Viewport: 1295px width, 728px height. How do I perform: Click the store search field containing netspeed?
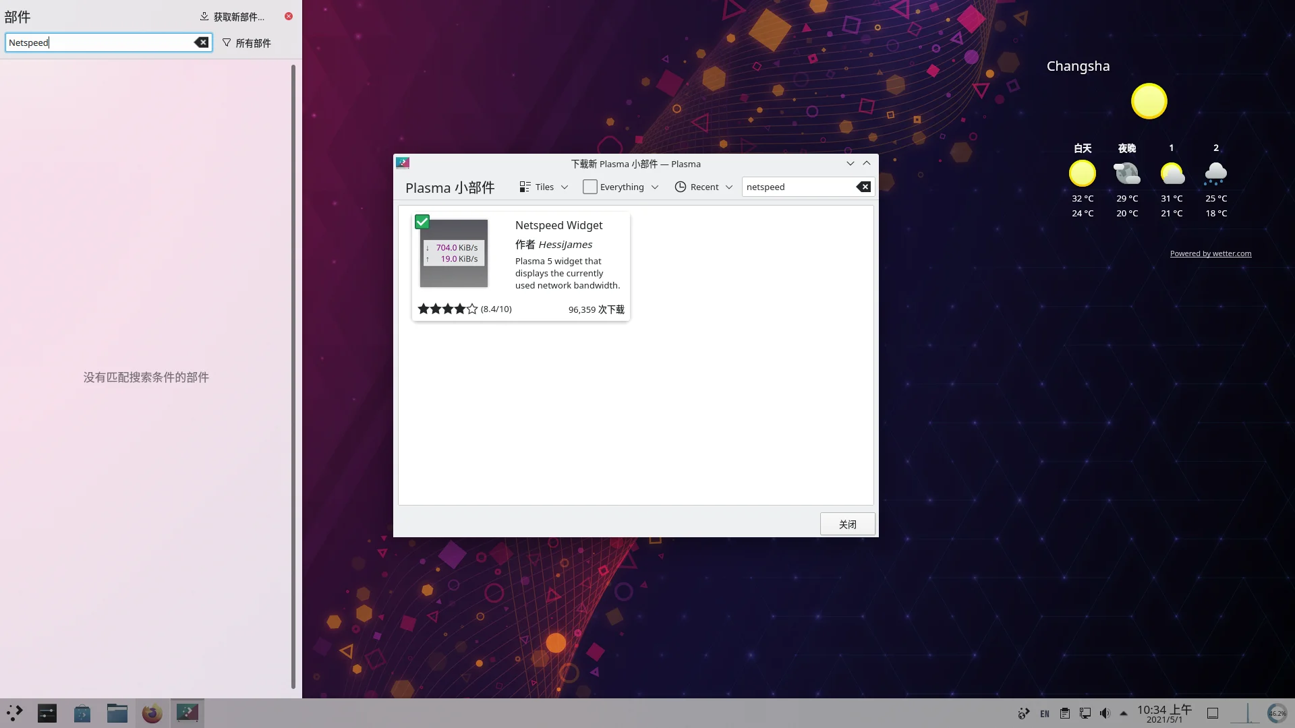click(799, 187)
